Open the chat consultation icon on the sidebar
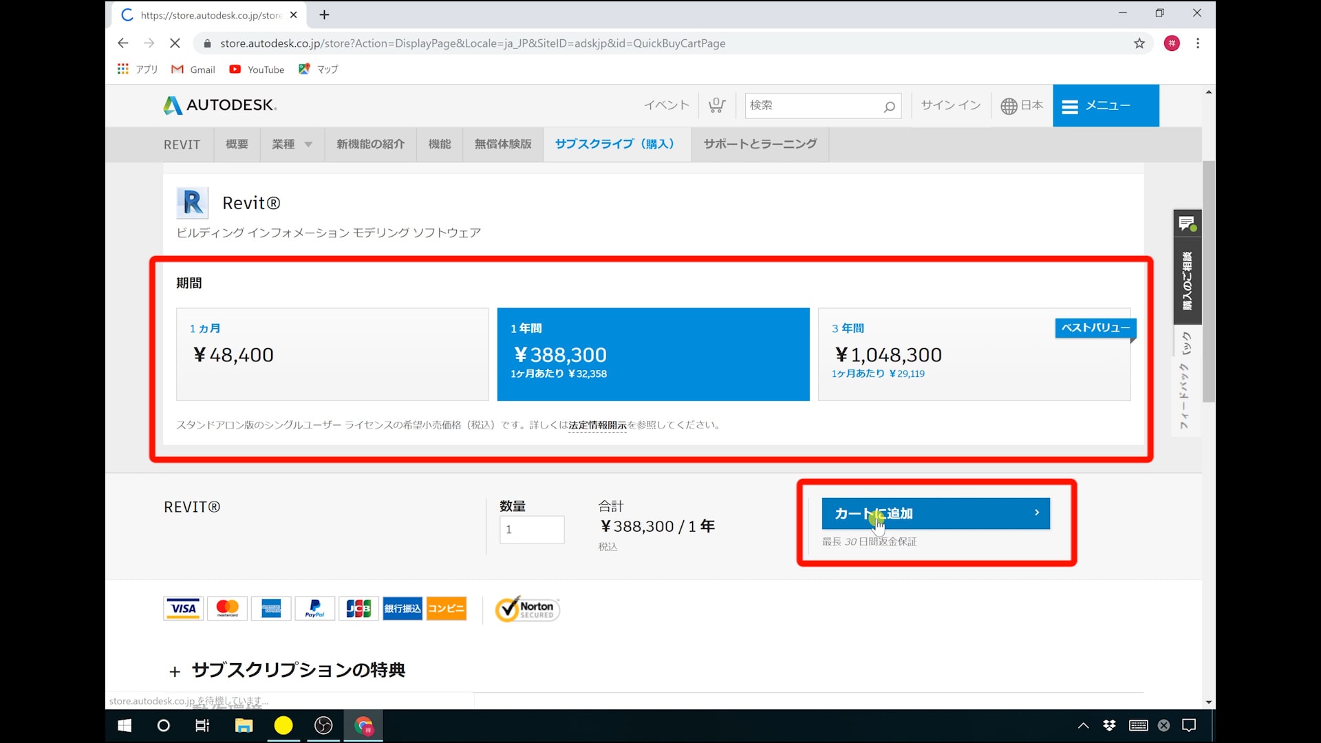Screen dimensions: 1321x743 click(1187, 224)
